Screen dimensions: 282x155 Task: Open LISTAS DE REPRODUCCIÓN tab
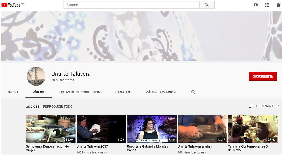[80, 92]
